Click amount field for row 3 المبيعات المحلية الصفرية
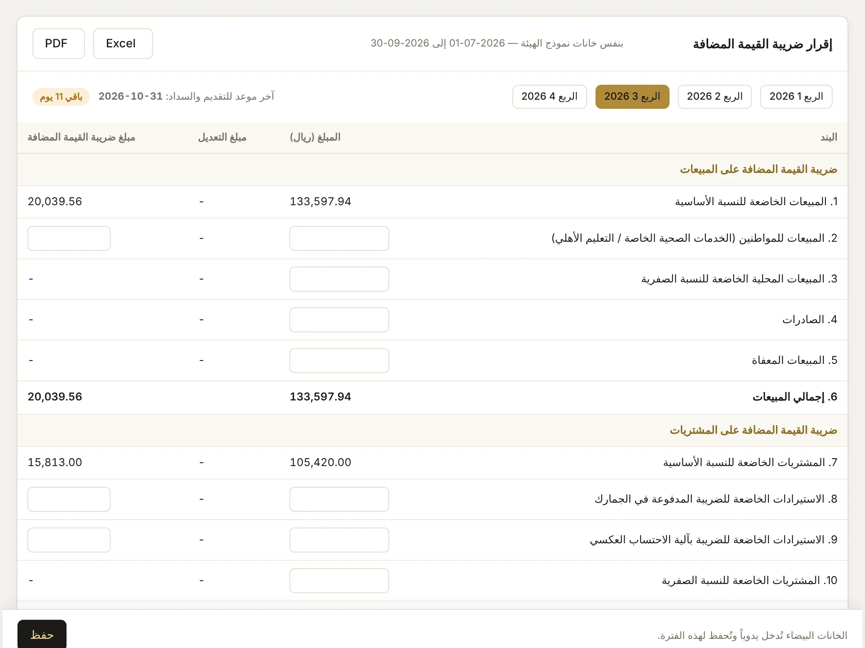Image resolution: width=865 pixels, height=648 pixels. click(x=339, y=279)
